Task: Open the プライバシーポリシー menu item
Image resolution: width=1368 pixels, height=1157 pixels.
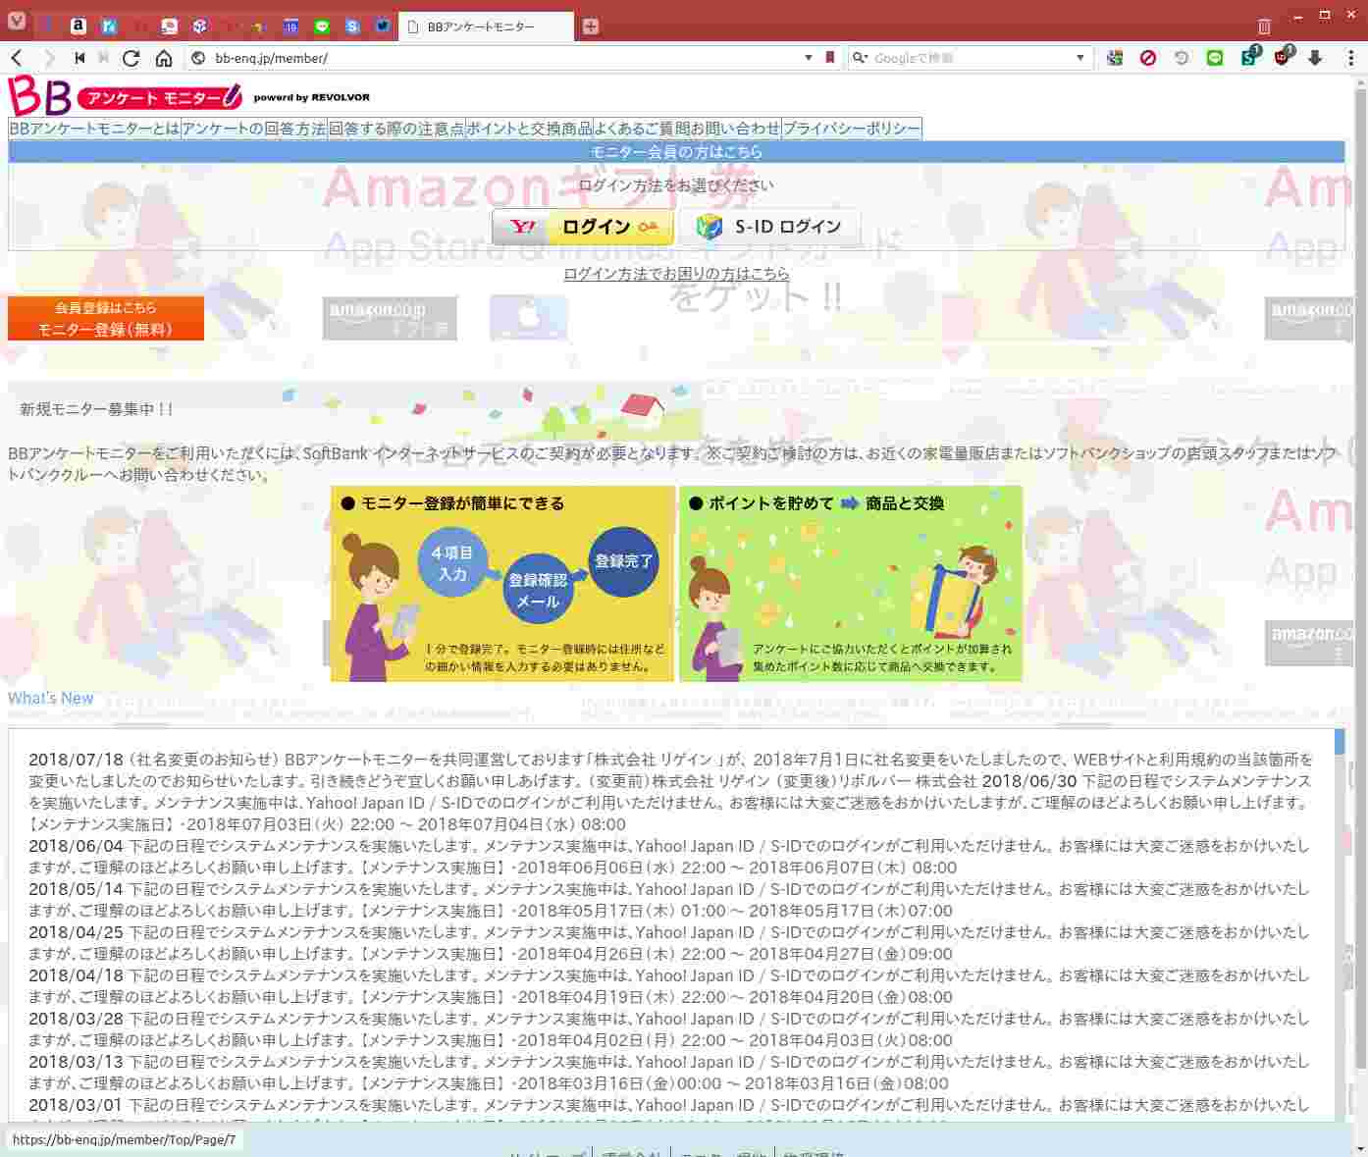Action: pos(852,129)
